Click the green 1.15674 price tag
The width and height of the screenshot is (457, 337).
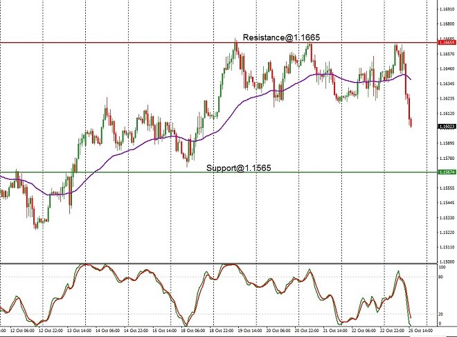[x=447, y=172]
